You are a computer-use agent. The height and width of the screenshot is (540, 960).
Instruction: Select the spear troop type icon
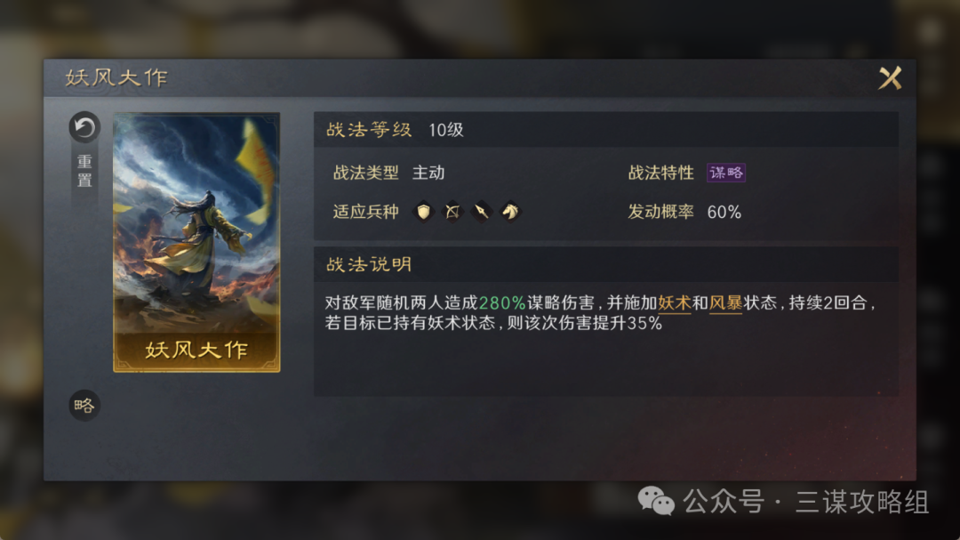click(x=481, y=212)
